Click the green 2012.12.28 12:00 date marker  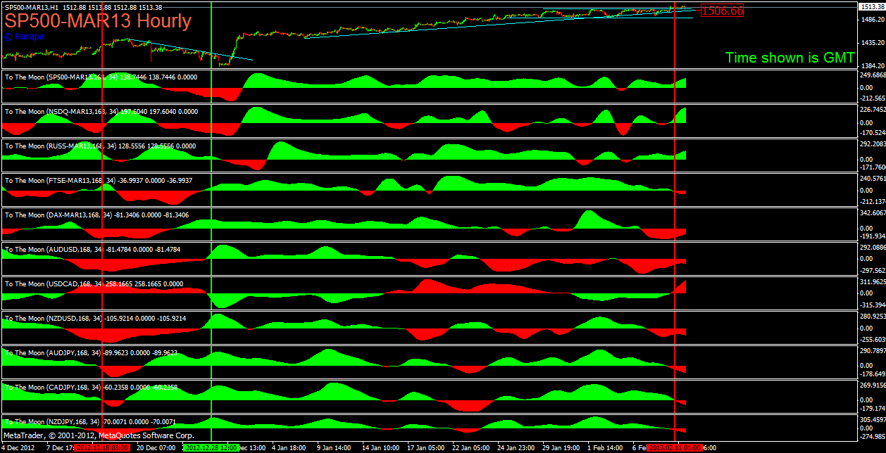pos(211,447)
